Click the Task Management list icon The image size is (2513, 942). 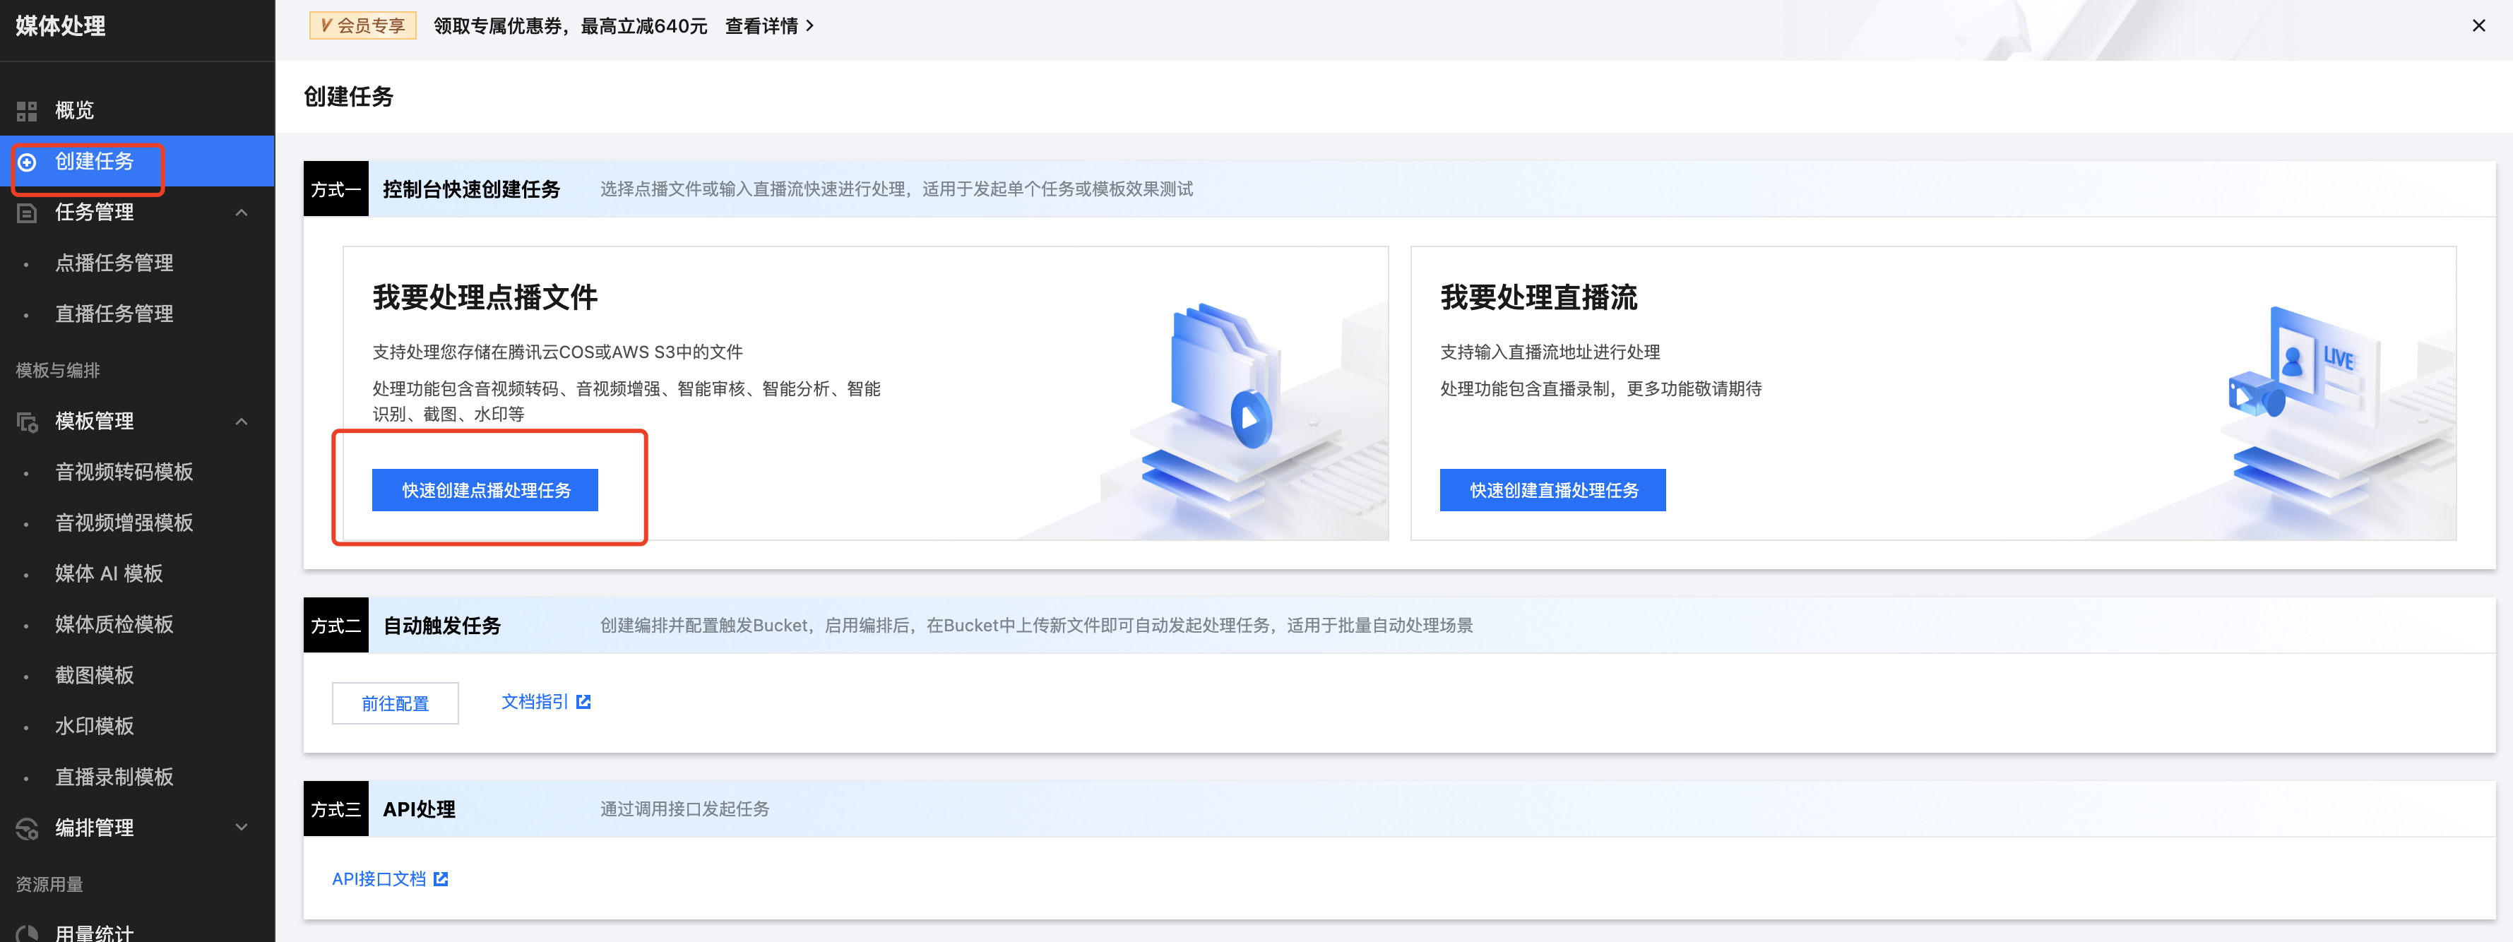[x=28, y=213]
